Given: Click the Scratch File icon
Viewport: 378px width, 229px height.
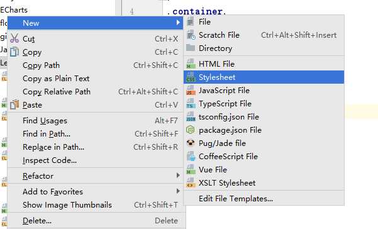Looking at the screenshot, I should (191, 35).
